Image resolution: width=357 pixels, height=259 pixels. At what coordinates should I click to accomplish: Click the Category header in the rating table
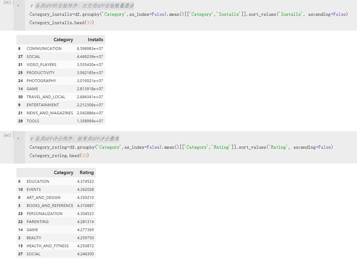pos(64,172)
